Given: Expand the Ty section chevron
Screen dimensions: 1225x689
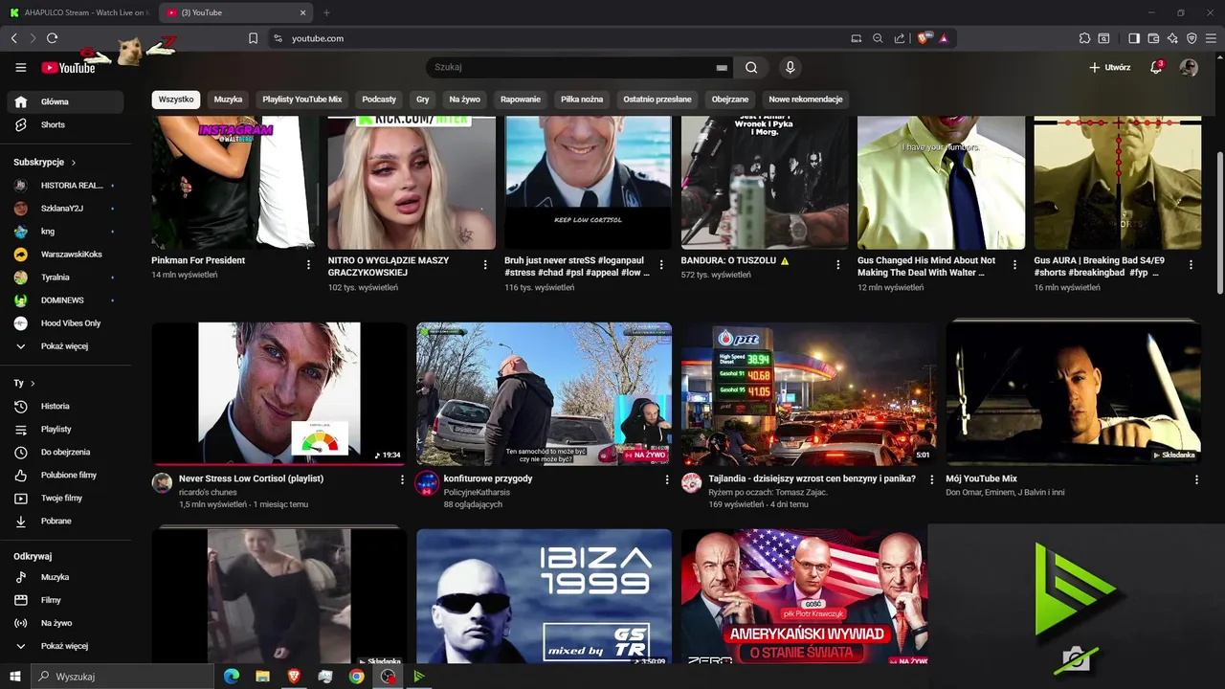Looking at the screenshot, I should [x=33, y=384].
